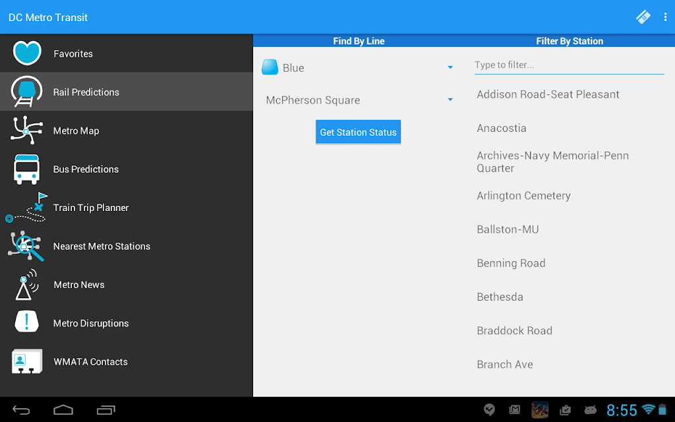
Task: Open the Metro Map icon
Action: 26,130
